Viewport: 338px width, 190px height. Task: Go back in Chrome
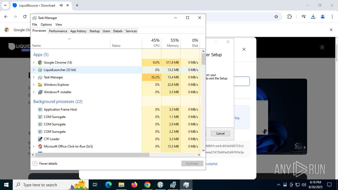tap(6, 17)
